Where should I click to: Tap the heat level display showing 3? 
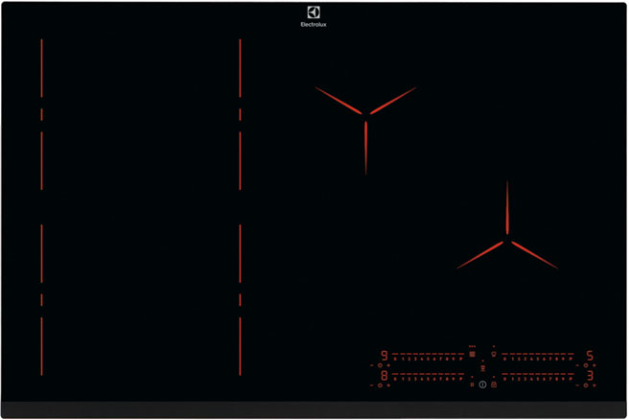pyautogui.click(x=591, y=377)
